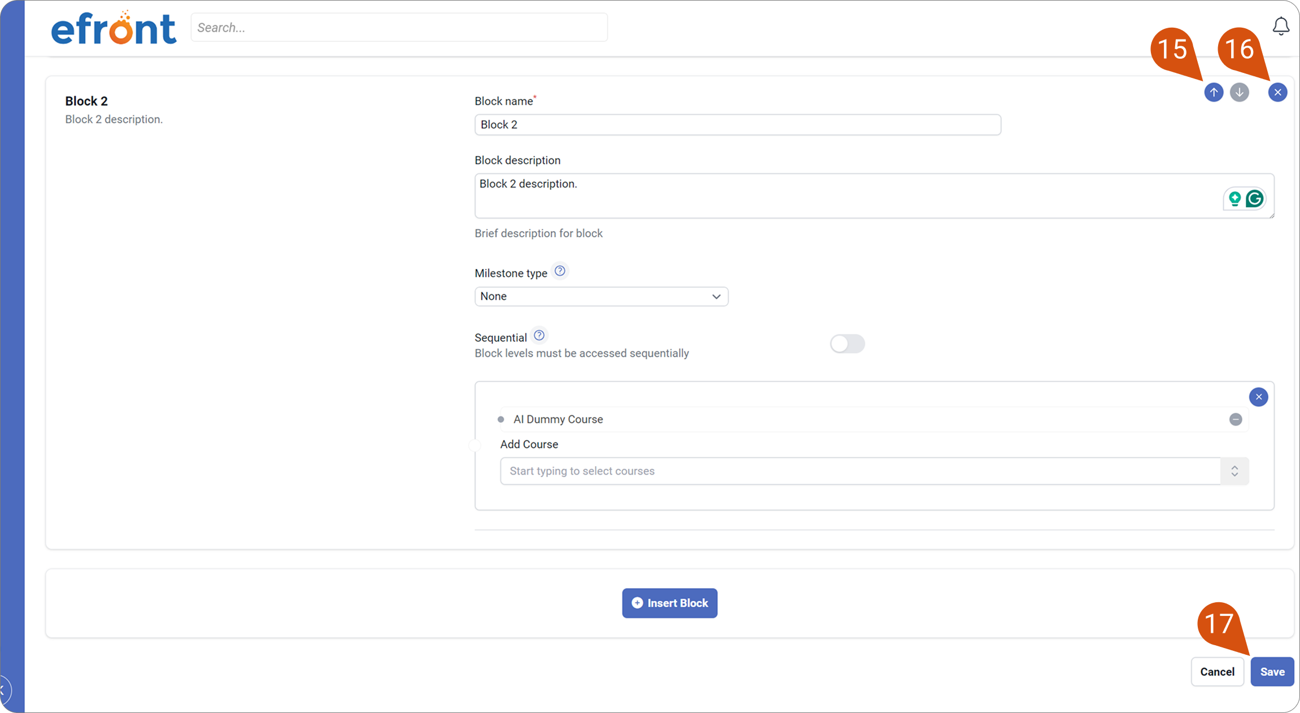Focus the Block name field
The image size is (1300, 713).
pos(738,125)
